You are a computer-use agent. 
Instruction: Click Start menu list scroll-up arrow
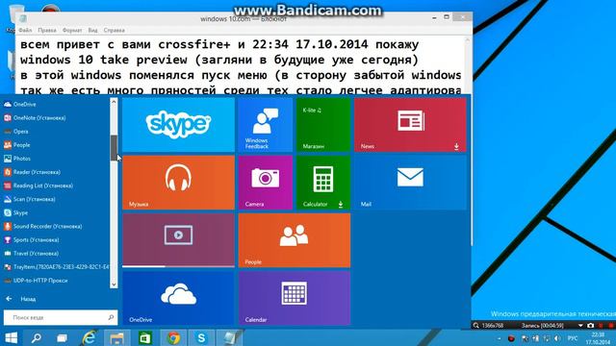(x=114, y=102)
